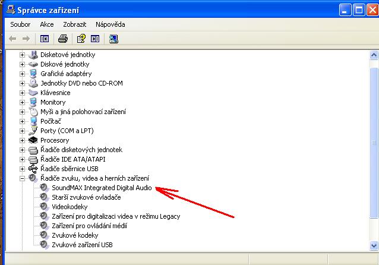Screen dimensions: 379x265
Task: Click Scan for hardware changes icon
Action: point(113,39)
